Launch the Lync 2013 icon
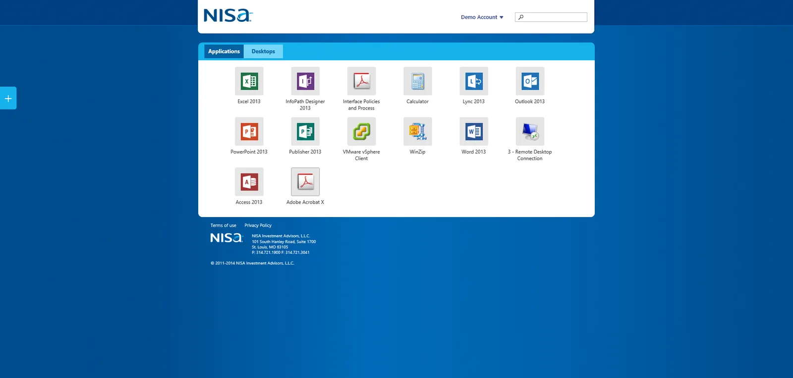This screenshot has width=793, height=378. [474, 81]
